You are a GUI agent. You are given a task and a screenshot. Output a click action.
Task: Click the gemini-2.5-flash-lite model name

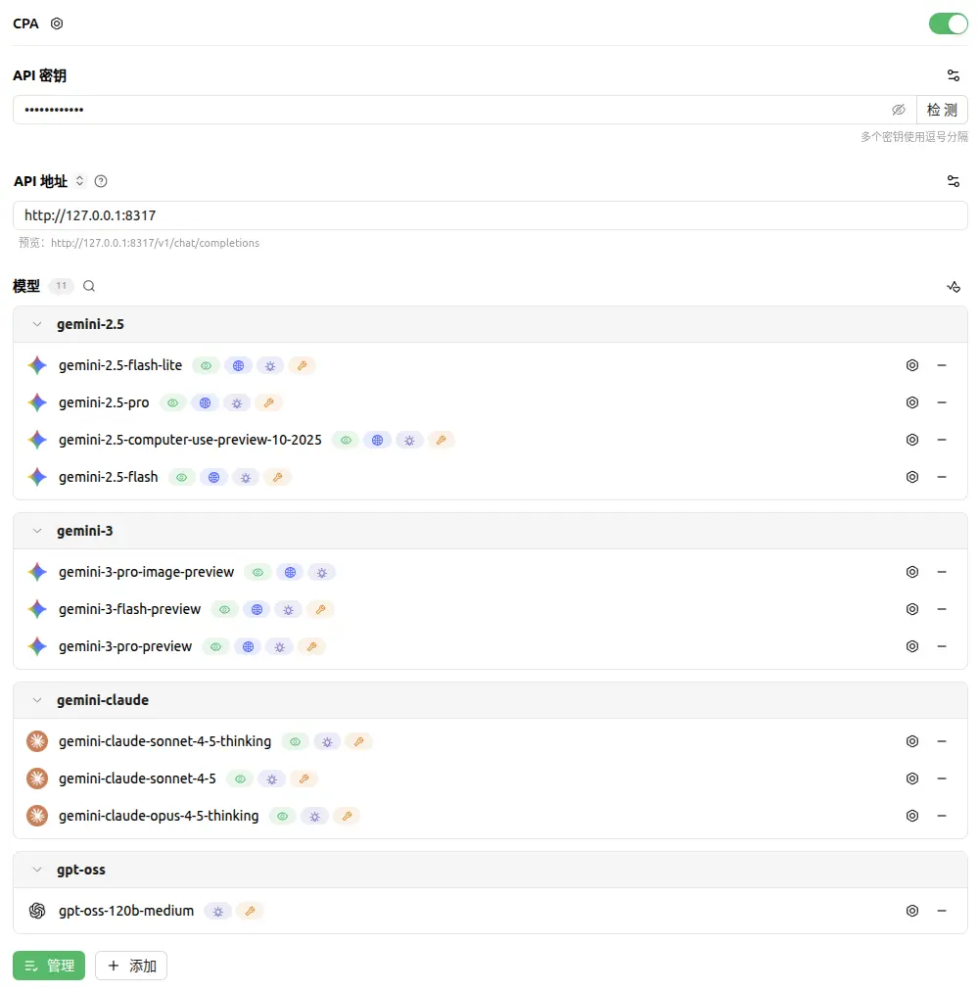(x=120, y=365)
